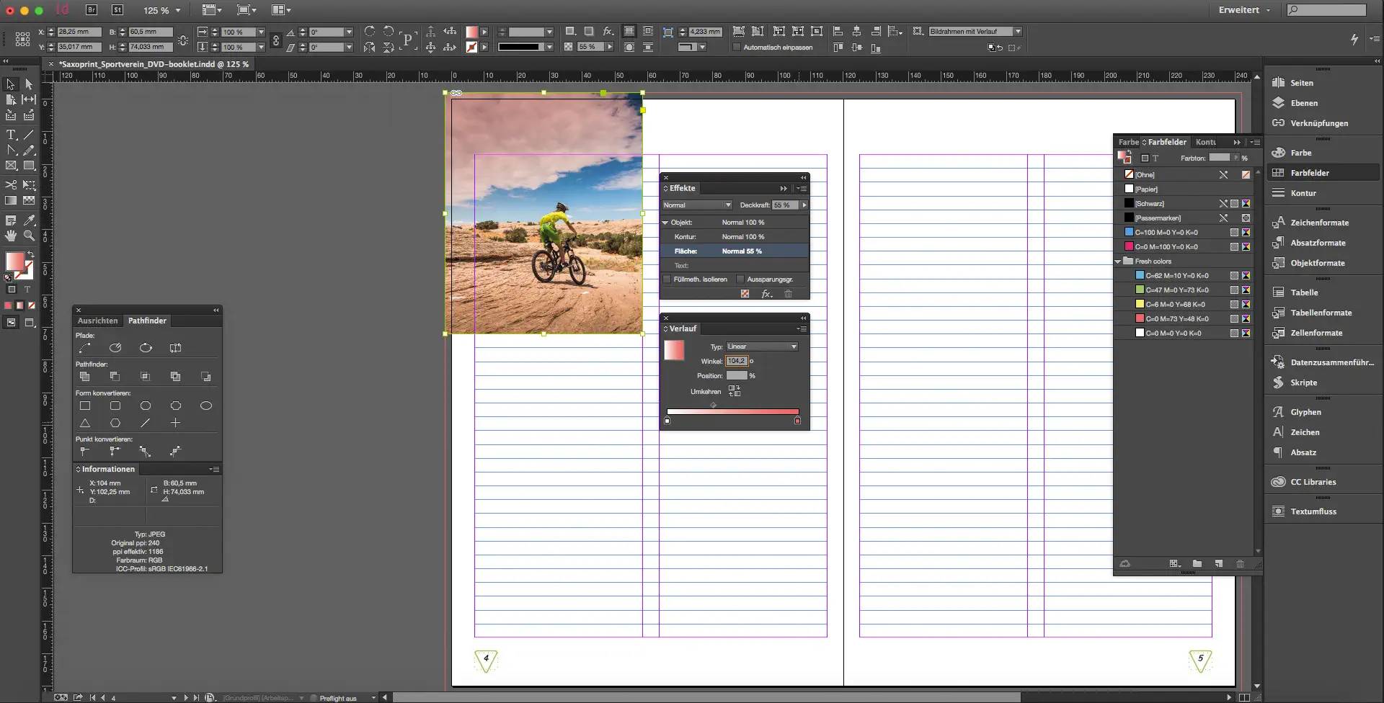Click the fx button in the Effekte panel
Image resolution: width=1384 pixels, height=703 pixels.
coord(766,294)
